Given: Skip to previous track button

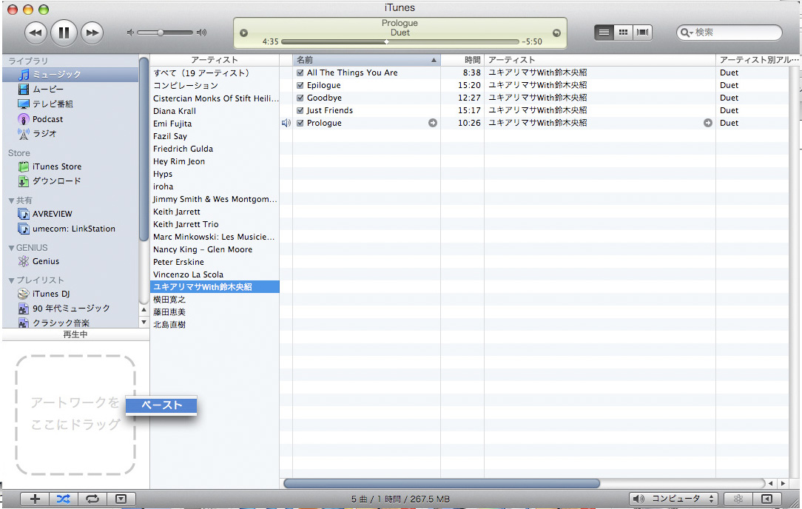Looking at the screenshot, I should pyautogui.click(x=36, y=33).
